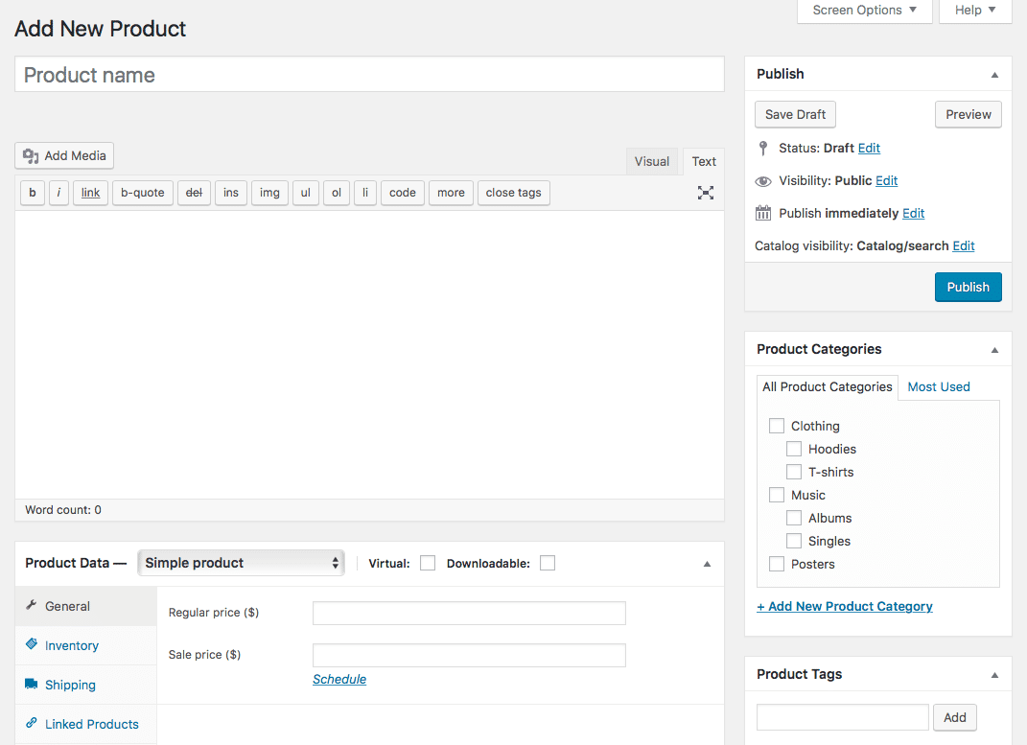This screenshot has width=1027, height=745.
Task: Edit the Publish immediately date
Action: pyautogui.click(x=913, y=214)
